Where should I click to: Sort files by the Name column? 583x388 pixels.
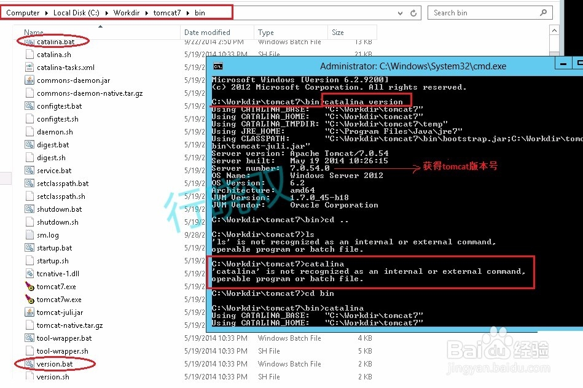[x=96, y=33]
